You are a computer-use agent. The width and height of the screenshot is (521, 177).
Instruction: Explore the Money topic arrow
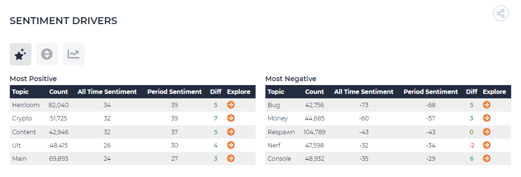[487, 118]
